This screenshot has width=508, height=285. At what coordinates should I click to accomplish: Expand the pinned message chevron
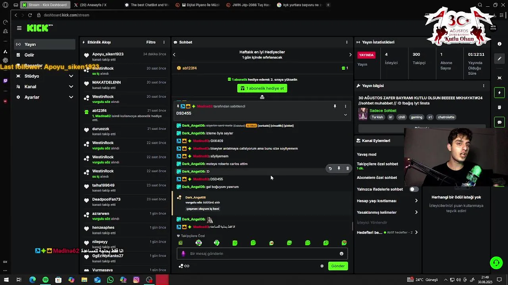[345, 115]
